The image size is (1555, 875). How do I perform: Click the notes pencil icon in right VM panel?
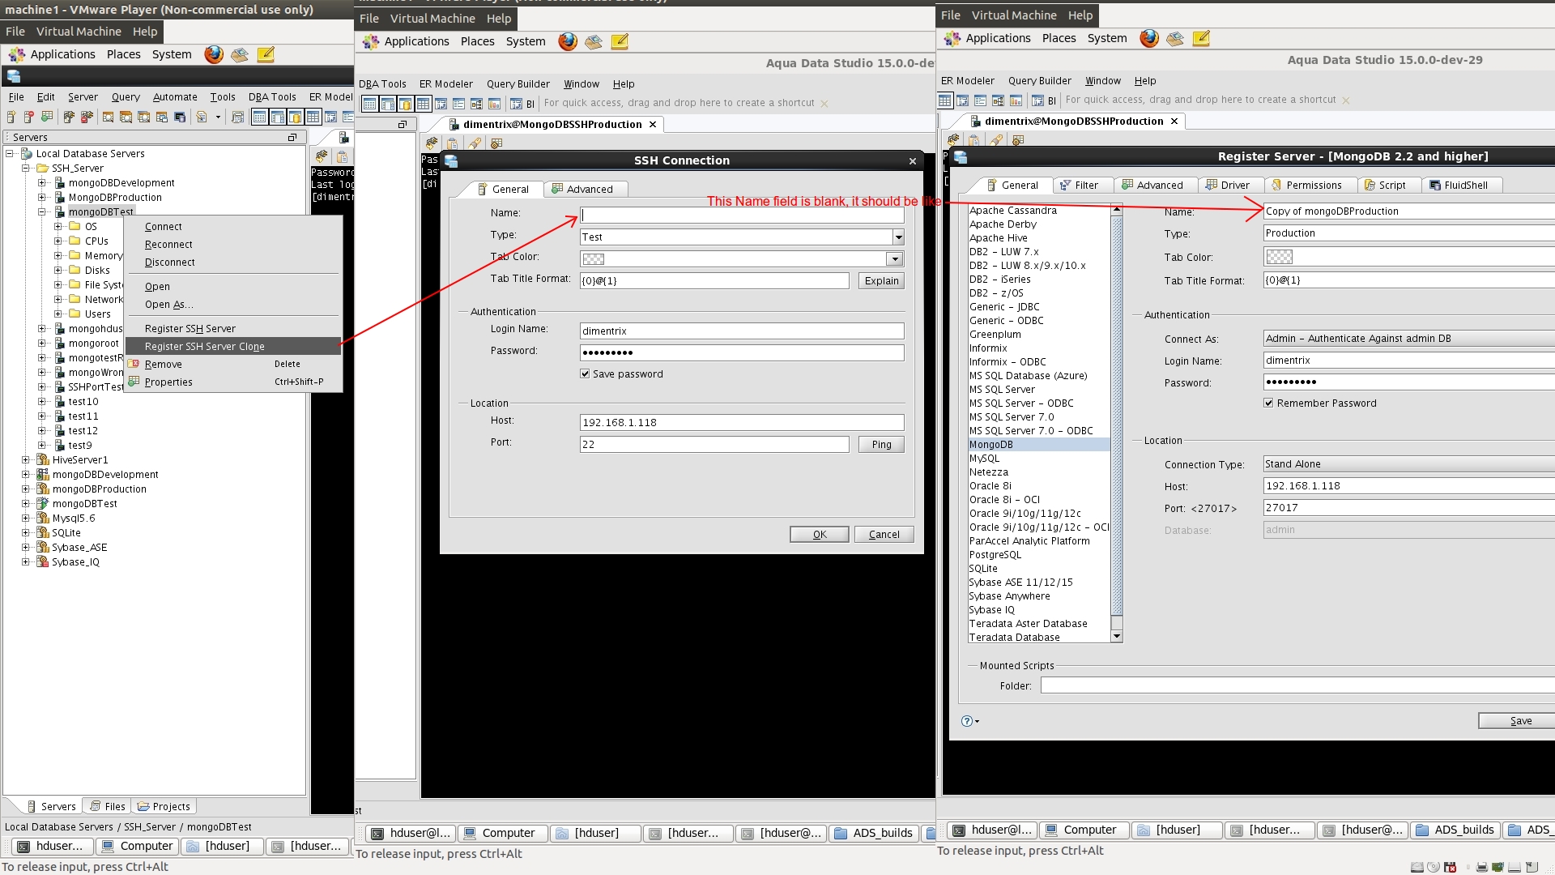1201,38
